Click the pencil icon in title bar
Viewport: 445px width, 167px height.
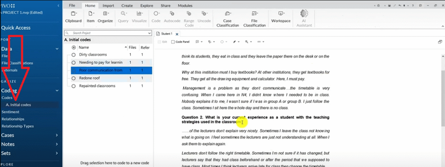pyautogui.click(x=395, y=6)
